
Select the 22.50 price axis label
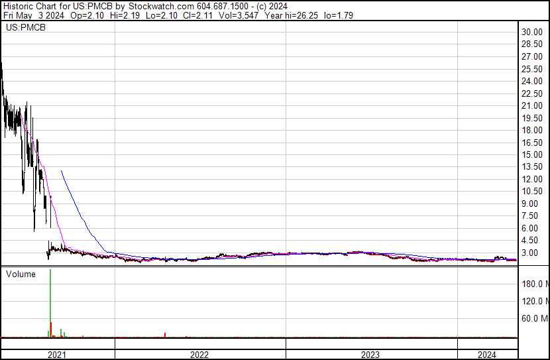tap(532, 93)
